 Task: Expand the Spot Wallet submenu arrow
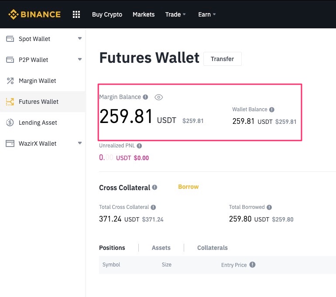point(79,39)
